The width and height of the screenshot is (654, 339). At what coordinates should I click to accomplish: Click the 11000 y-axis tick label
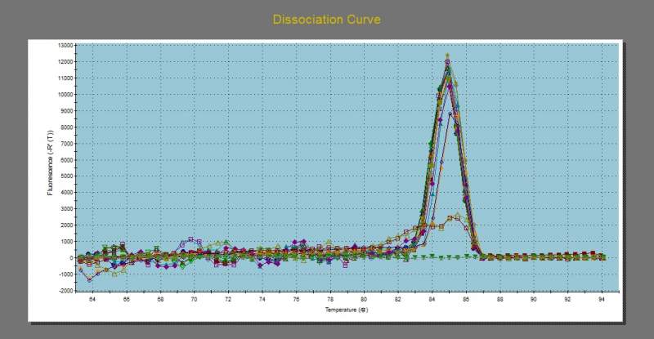tap(66, 78)
